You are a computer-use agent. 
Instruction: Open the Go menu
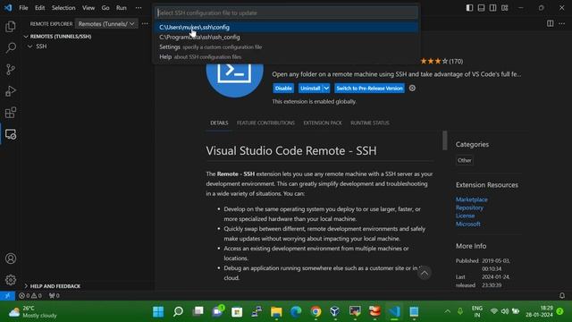coord(105,8)
